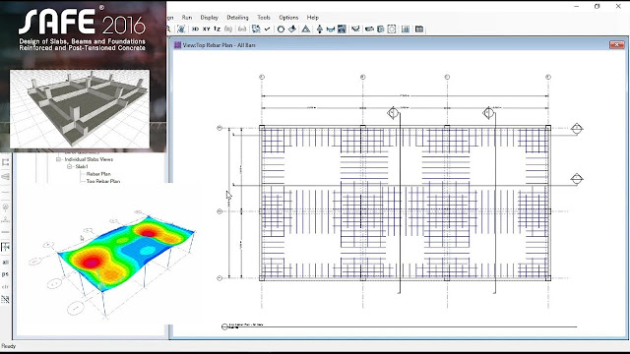The image size is (630, 354).
Task: Collapse the Individual Slabs Views node
Action: click(58, 159)
